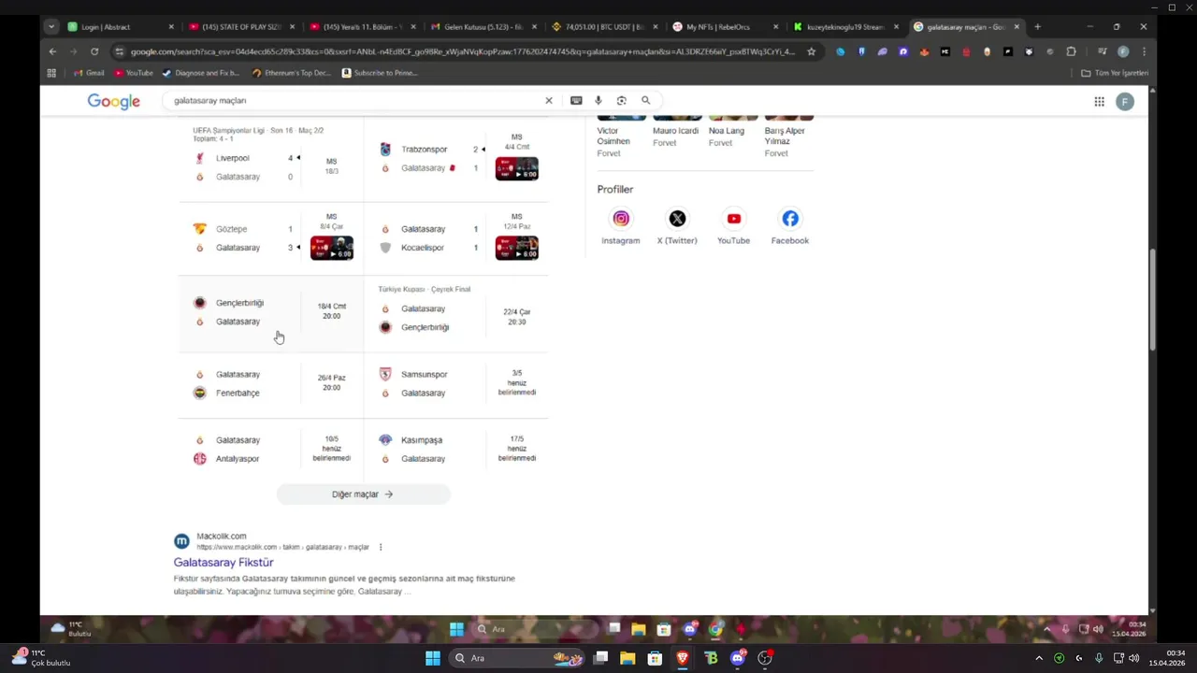The width and height of the screenshot is (1197, 673).
Task: Go back with the browser back arrow
Action: coord(52,51)
